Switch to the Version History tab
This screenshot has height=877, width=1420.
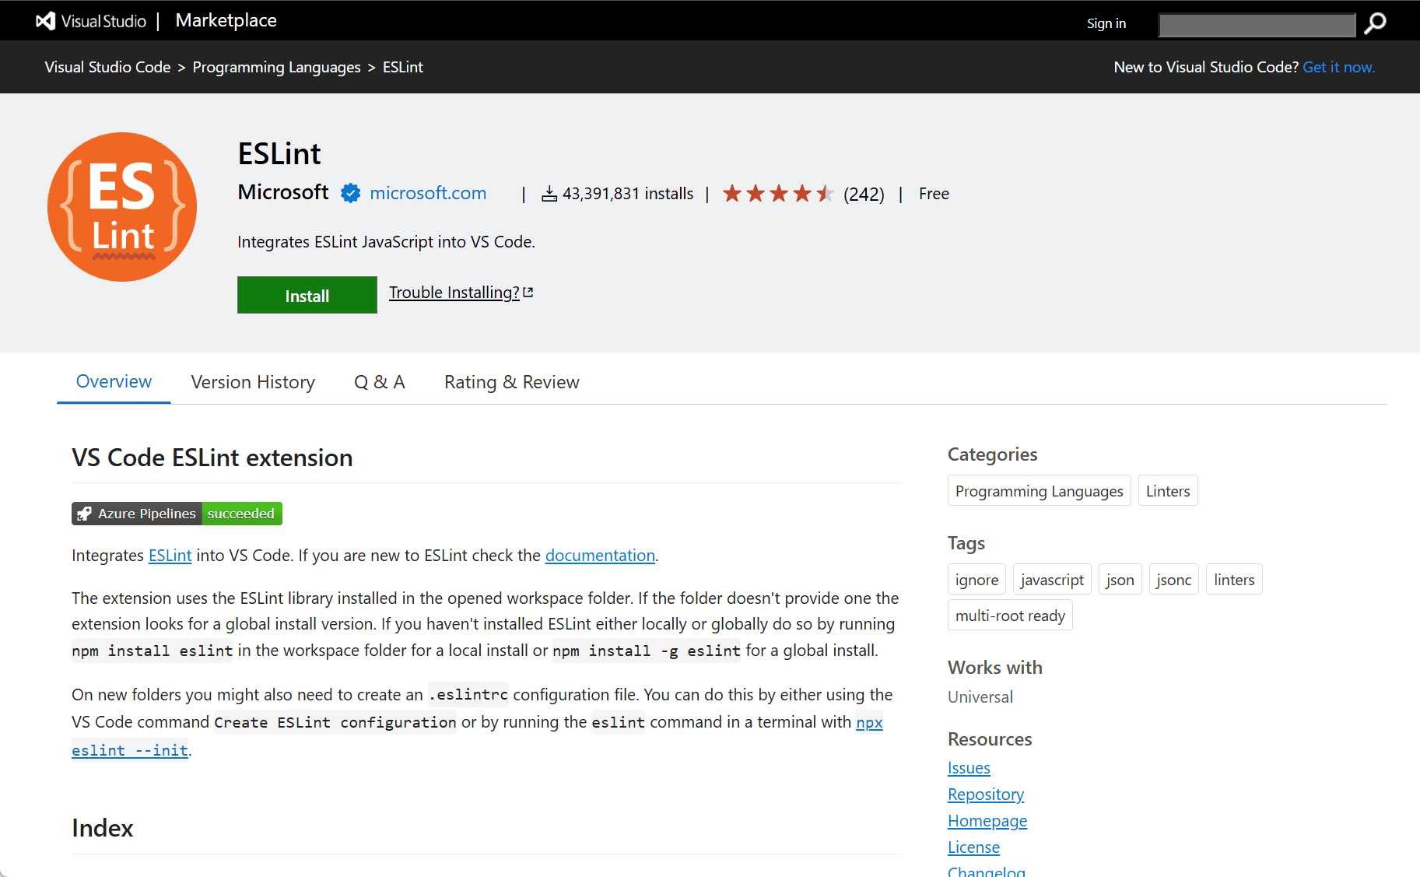[x=253, y=382]
